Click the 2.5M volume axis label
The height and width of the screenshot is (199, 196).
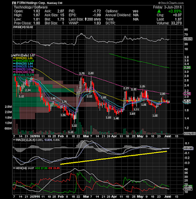click(x=8, y=106)
